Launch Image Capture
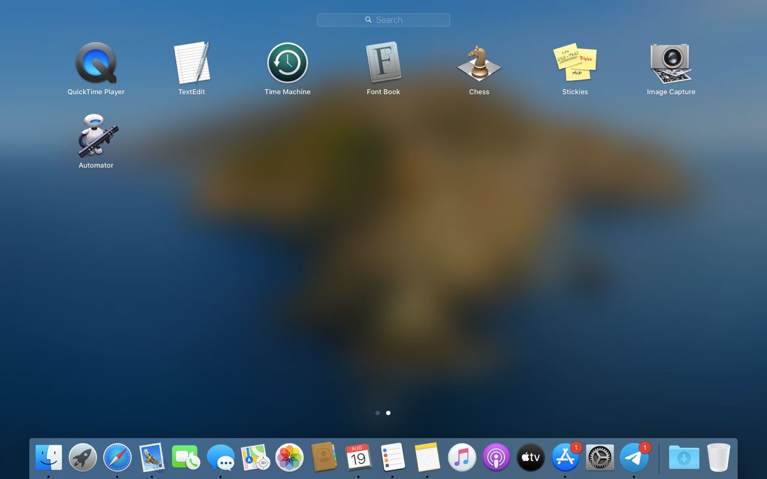 tap(671, 63)
